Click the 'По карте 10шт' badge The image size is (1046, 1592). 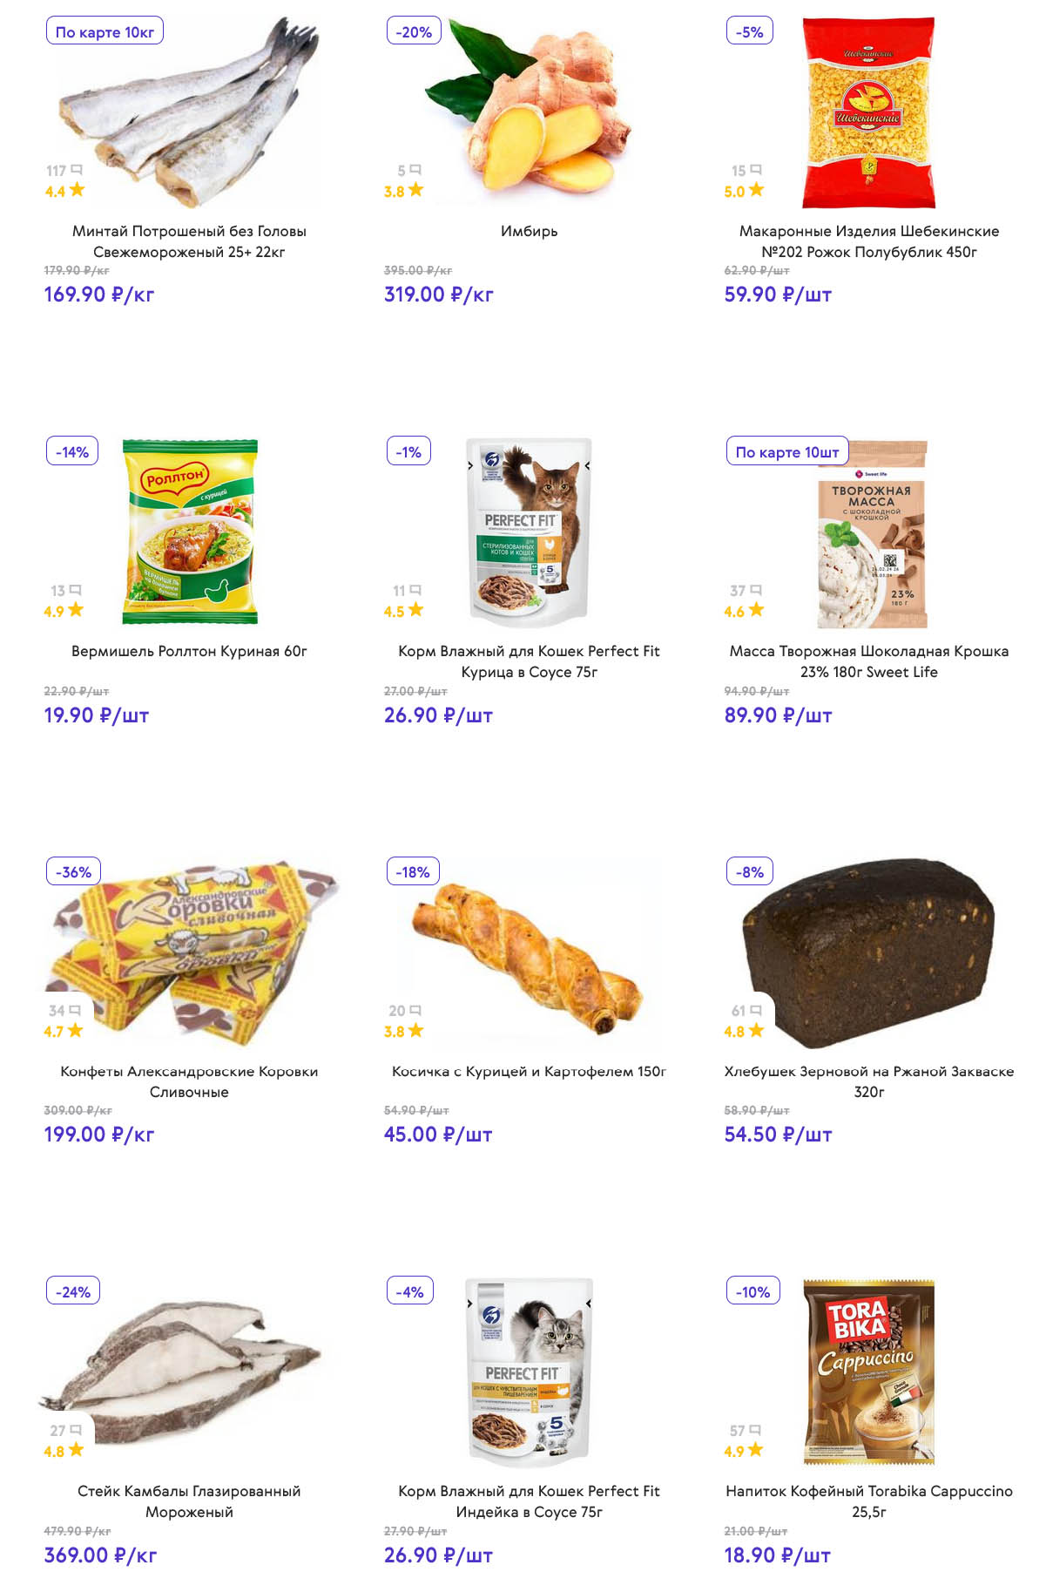click(x=786, y=451)
